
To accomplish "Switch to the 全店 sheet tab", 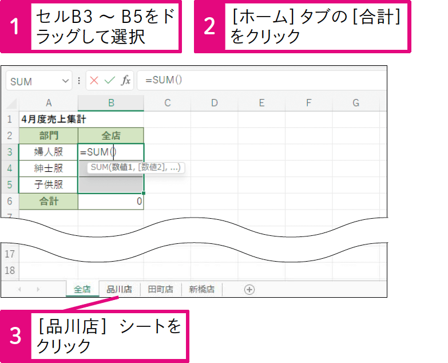I will pos(82,289).
